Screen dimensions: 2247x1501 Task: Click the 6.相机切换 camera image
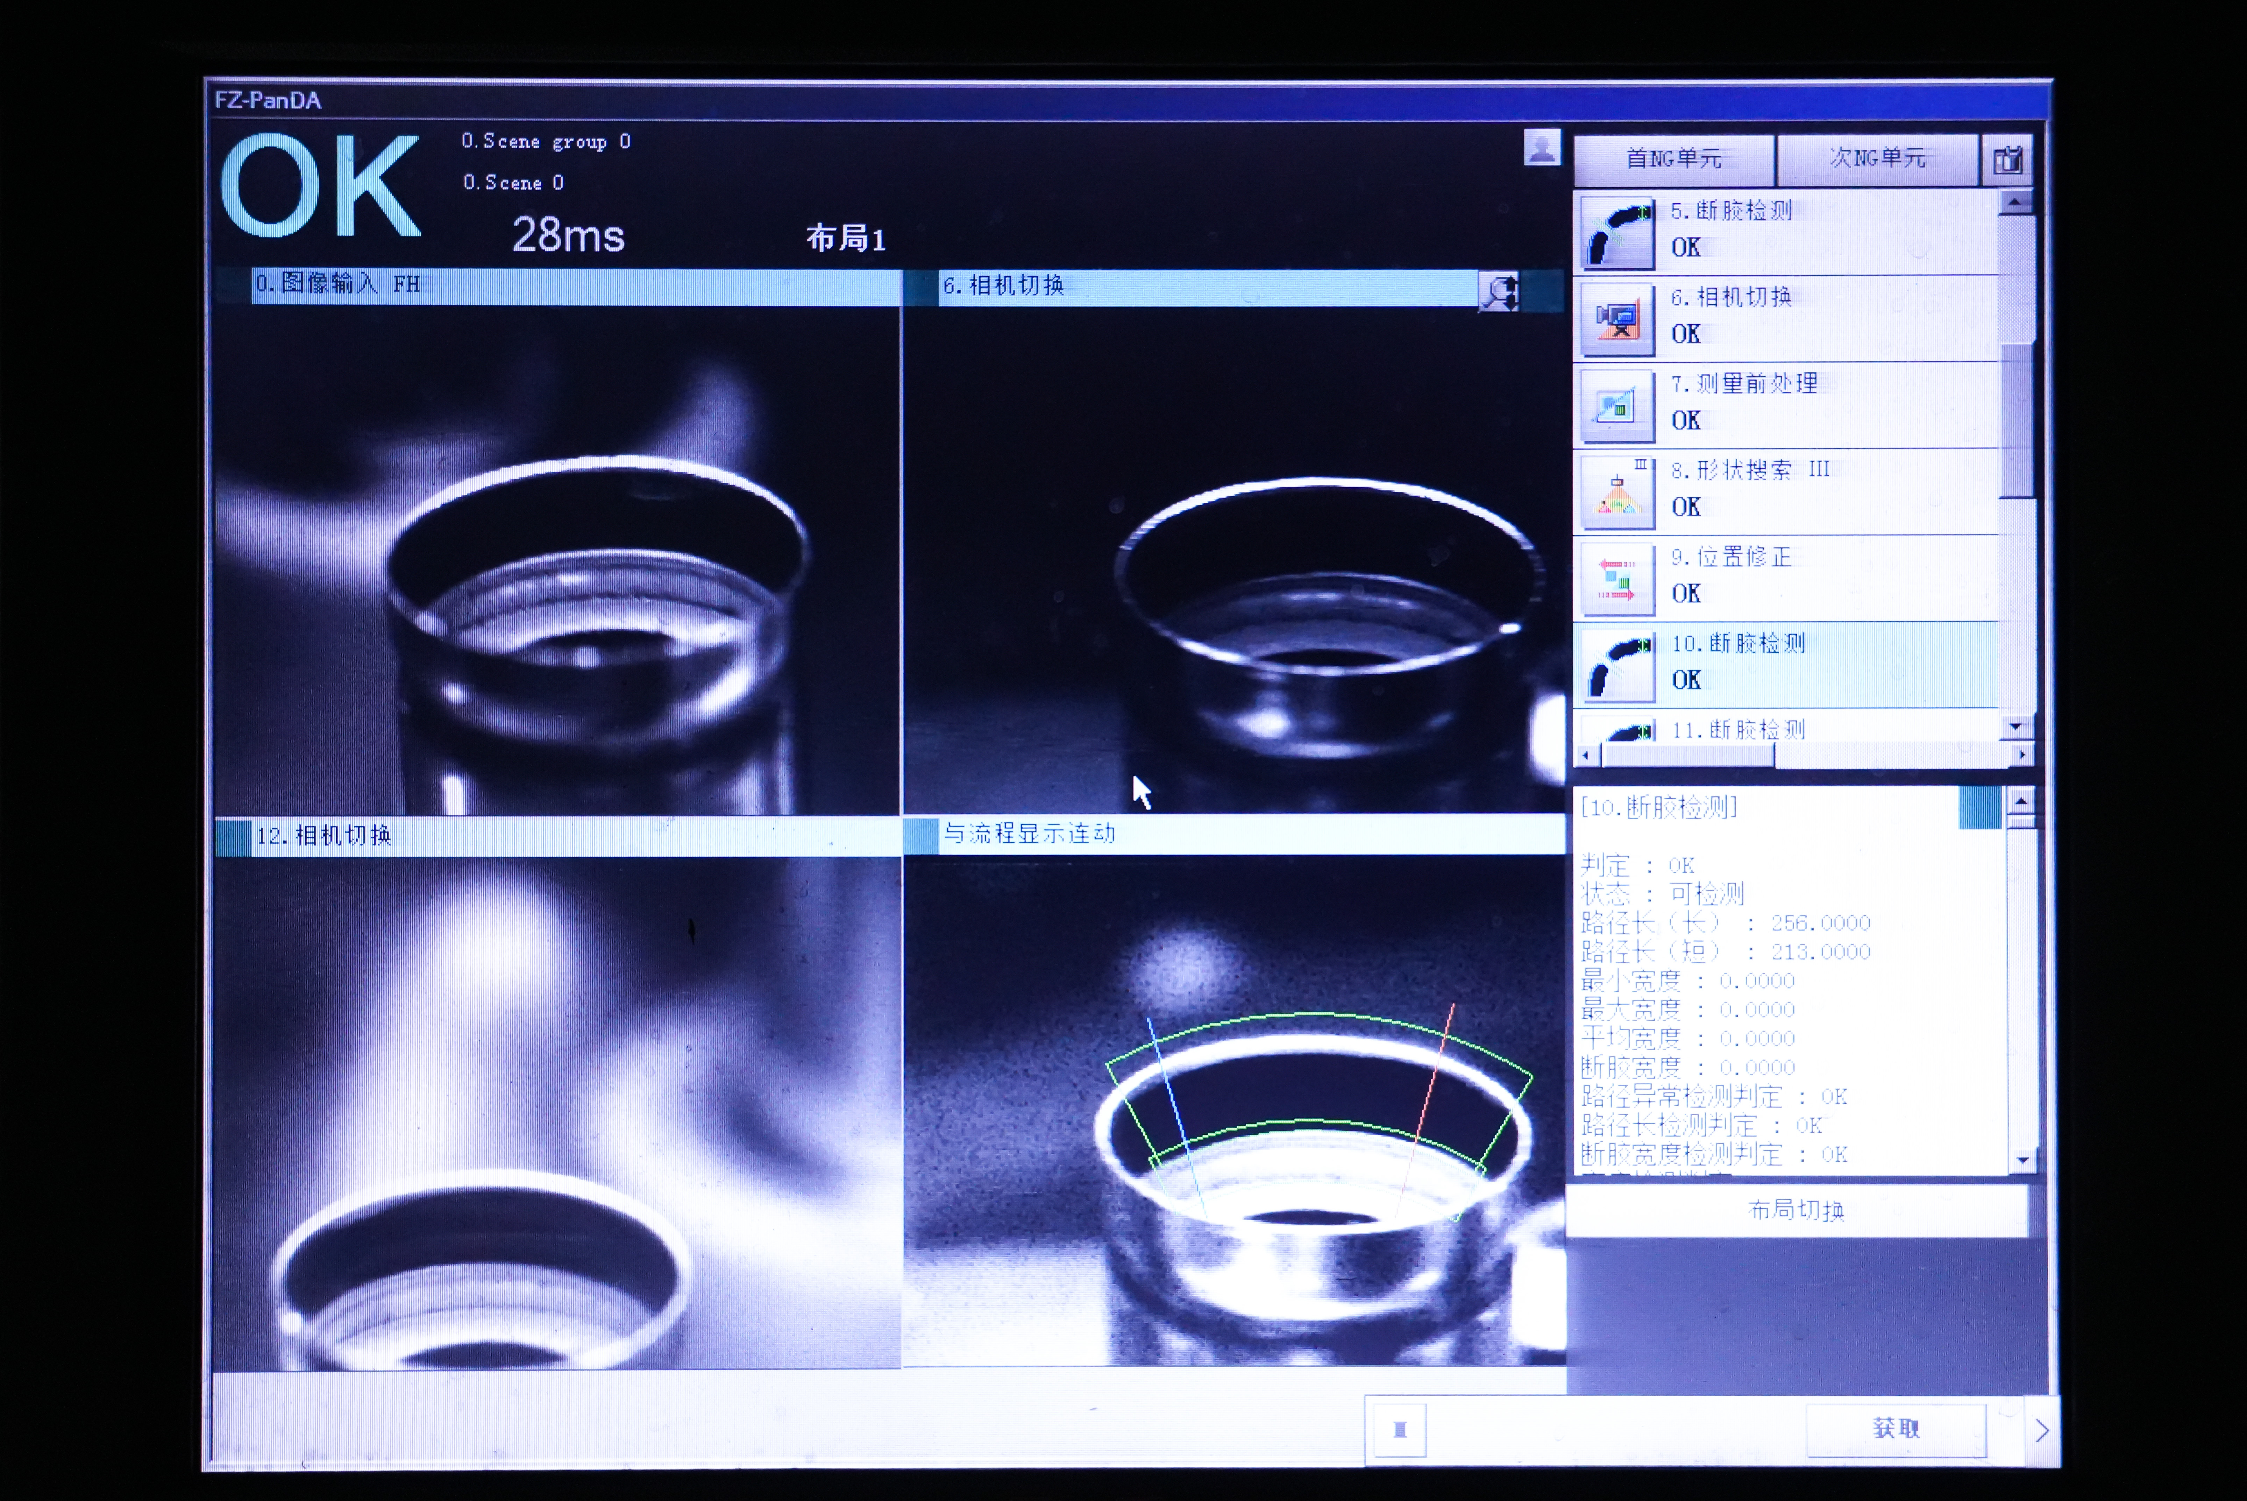tap(1235, 561)
